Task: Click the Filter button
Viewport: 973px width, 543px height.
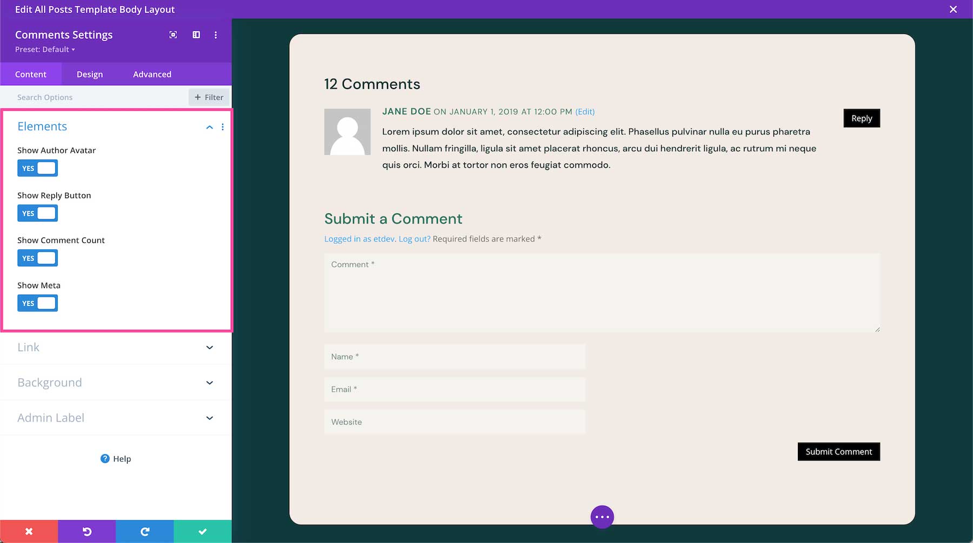Action: click(x=209, y=97)
